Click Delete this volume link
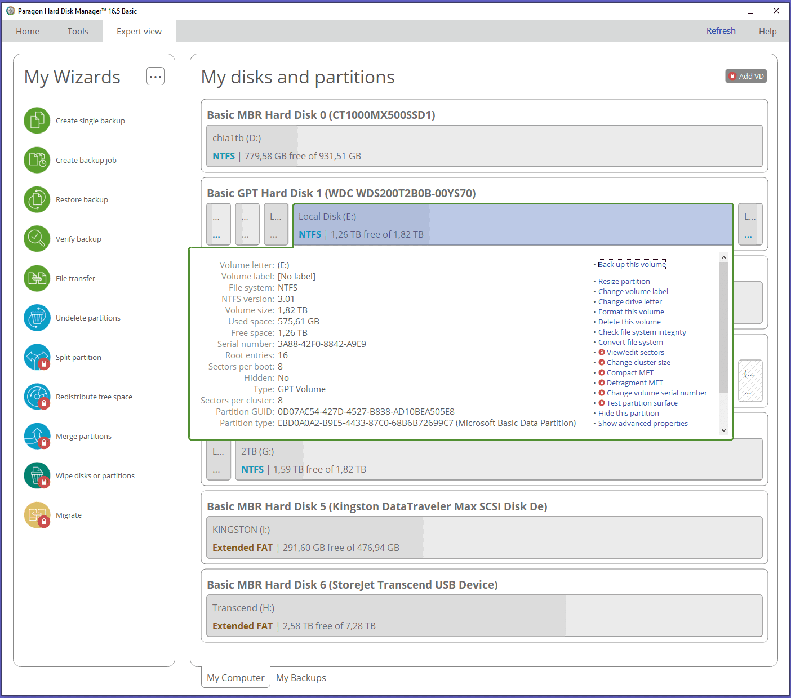The image size is (791, 698). (x=629, y=322)
